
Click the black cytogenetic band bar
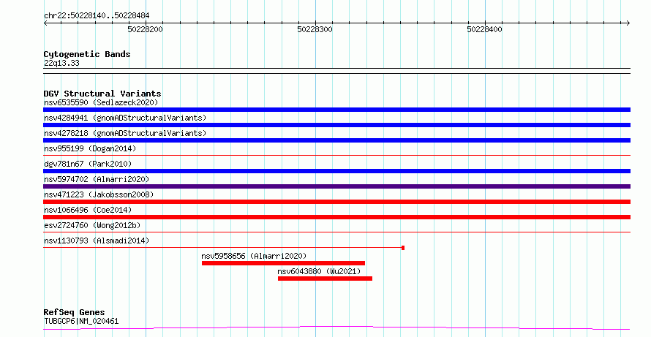pos(336,71)
